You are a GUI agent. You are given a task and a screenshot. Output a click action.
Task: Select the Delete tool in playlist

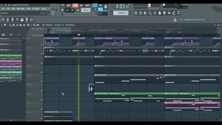[x=17, y=25]
